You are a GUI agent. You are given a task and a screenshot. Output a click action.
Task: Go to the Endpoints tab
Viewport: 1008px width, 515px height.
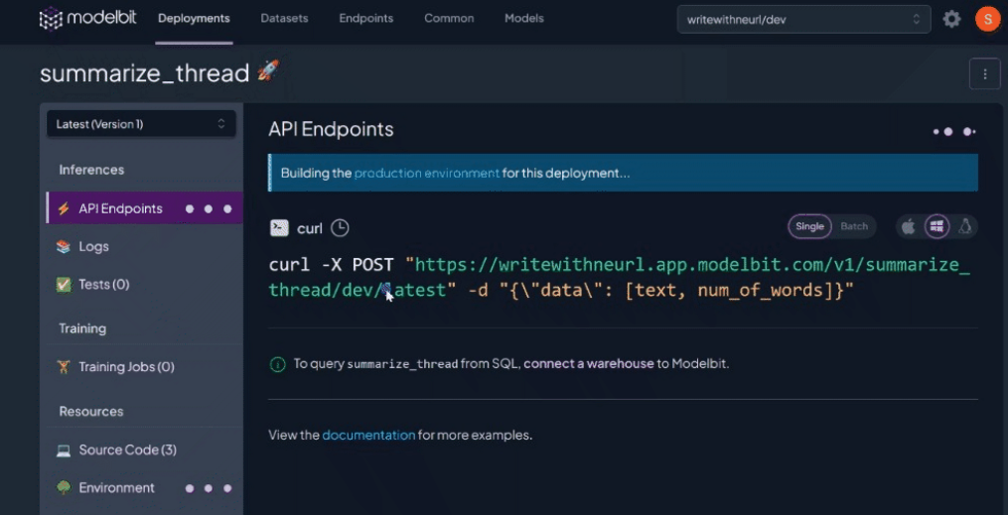[366, 19]
